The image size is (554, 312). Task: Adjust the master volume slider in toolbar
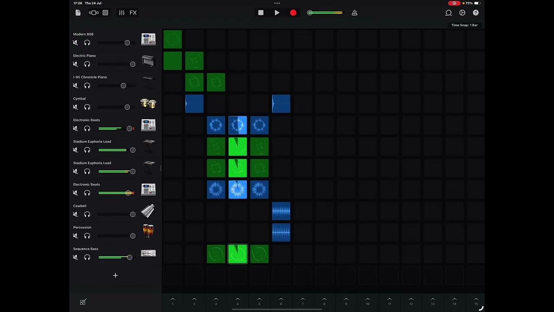(325, 13)
